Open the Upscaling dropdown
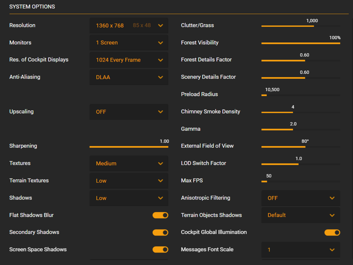The image size is (353, 265). [129, 112]
